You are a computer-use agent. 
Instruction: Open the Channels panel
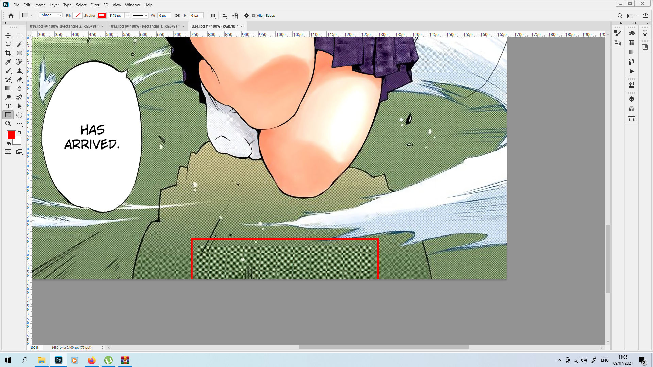tap(632, 109)
